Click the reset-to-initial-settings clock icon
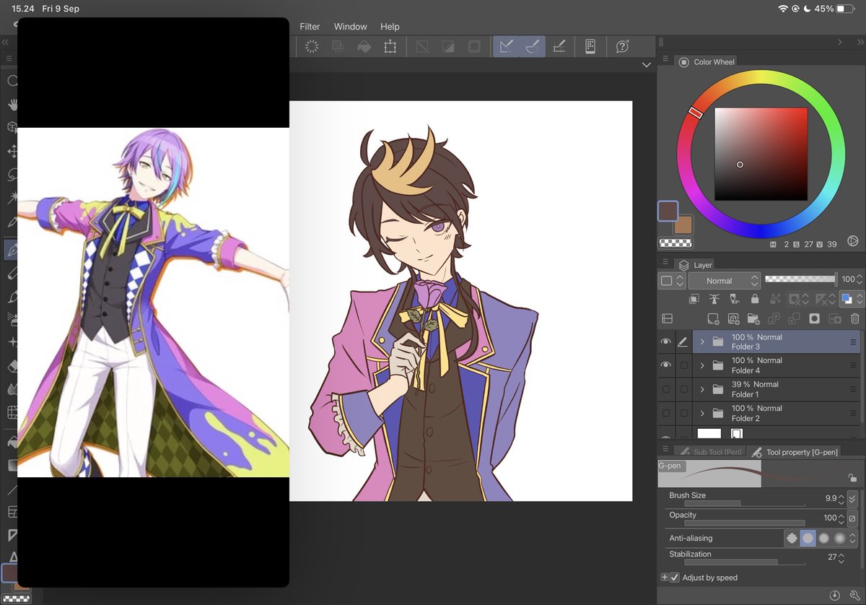The width and height of the screenshot is (866, 605). [x=835, y=596]
